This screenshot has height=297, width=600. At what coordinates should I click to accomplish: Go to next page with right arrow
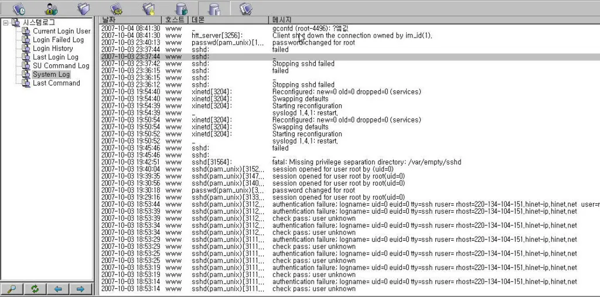pyautogui.click(x=80, y=289)
